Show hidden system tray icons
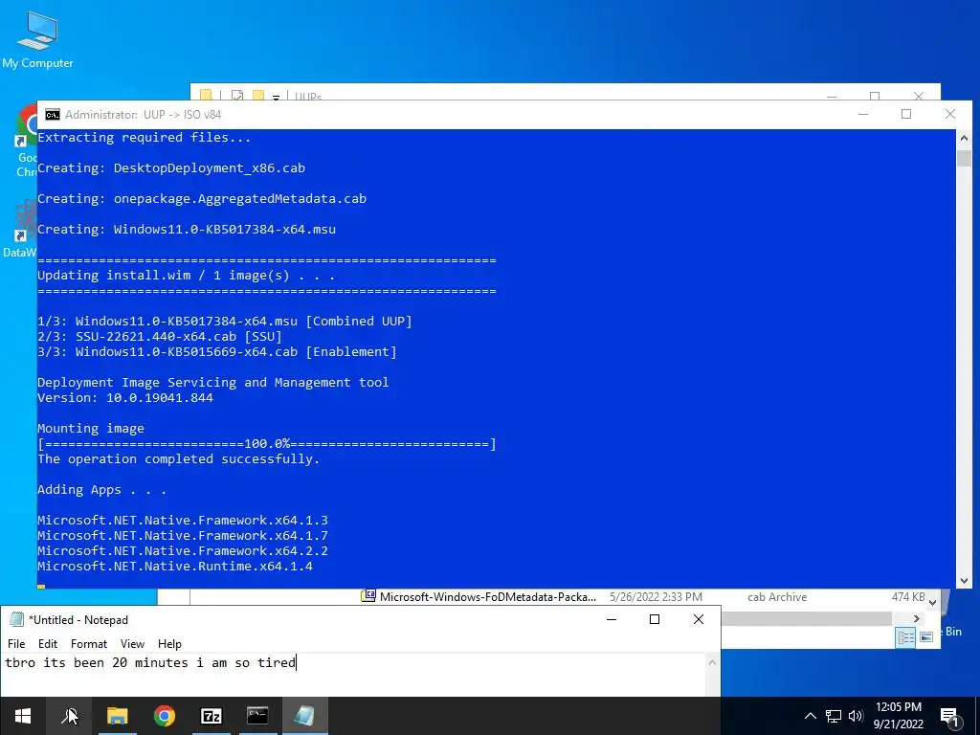The height and width of the screenshot is (735, 980). click(810, 716)
